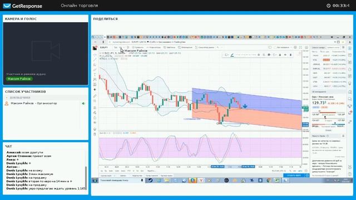The height and width of the screenshot is (200, 356).
Task: Toggle fullscreen mode for the chart
Action: point(300,47)
